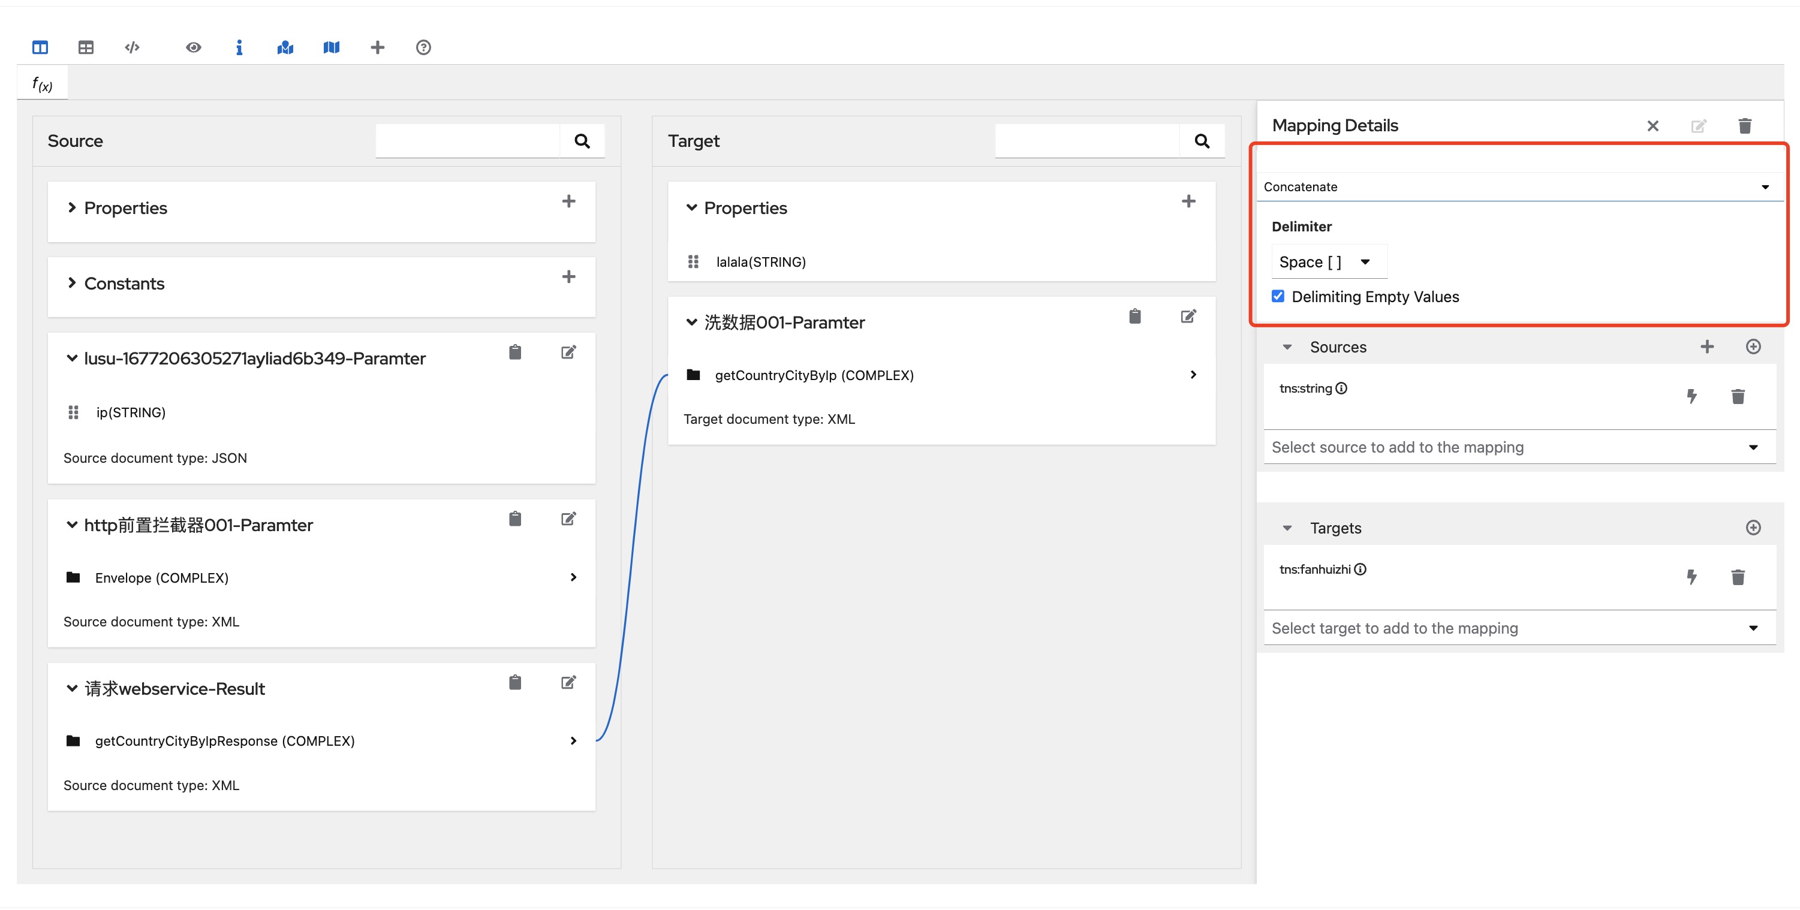The height and width of the screenshot is (910, 1800).
Task: Toggle the column mapper view icon
Action: click(x=40, y=47)
